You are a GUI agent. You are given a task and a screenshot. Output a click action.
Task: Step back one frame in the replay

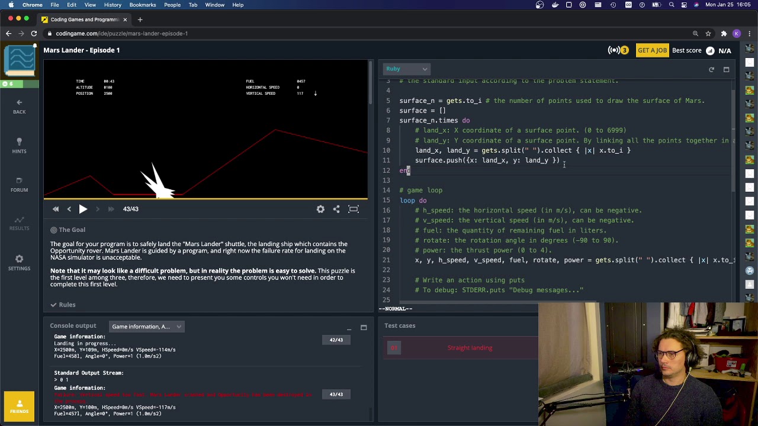69,209
